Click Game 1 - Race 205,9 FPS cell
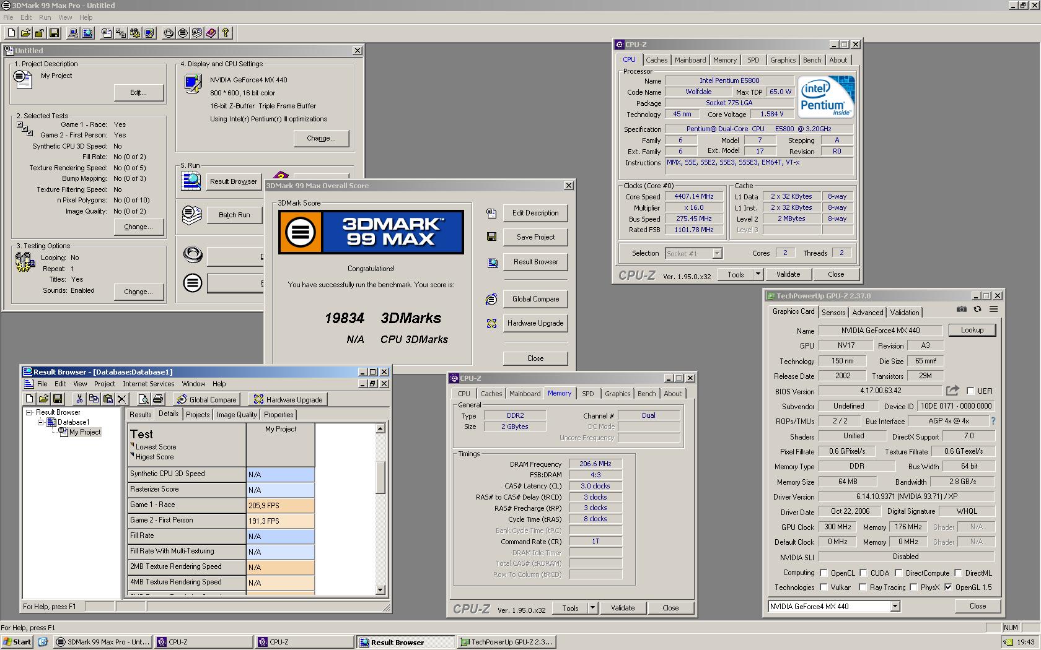Image resolution: width=1041 pixels, height=650 pixels. point(280,505)
